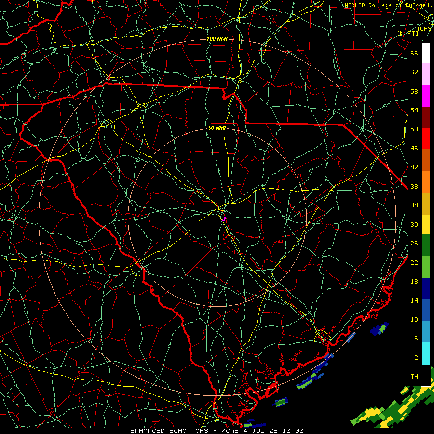Screen dimensions: 434x434
Task: Click the "100 NMI" range ring label
Action: 217,39
